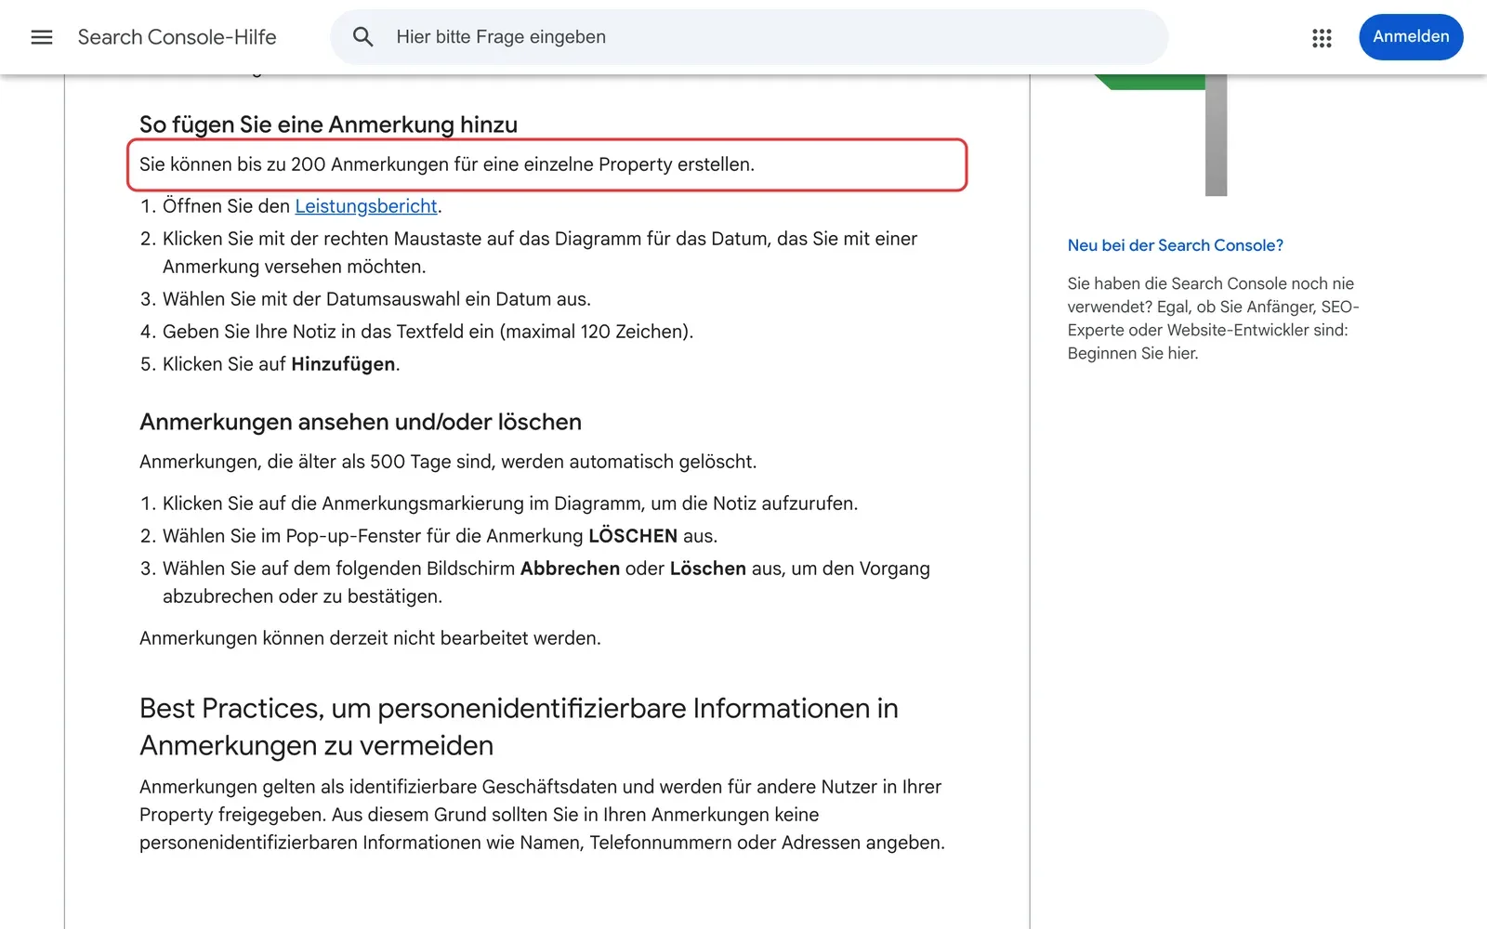Open 'Neu bei der Search Console?' link
The height and width of the screenshot is (929, 1487).
pyautogui.click(x=1175, y=245)
